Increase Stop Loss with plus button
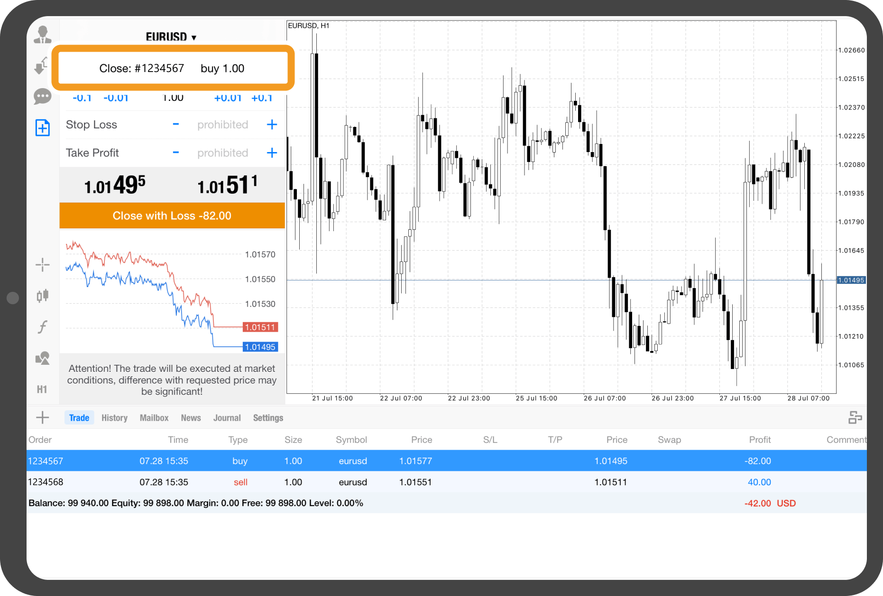Screen dimensions: 883x596 click(272, 125)
